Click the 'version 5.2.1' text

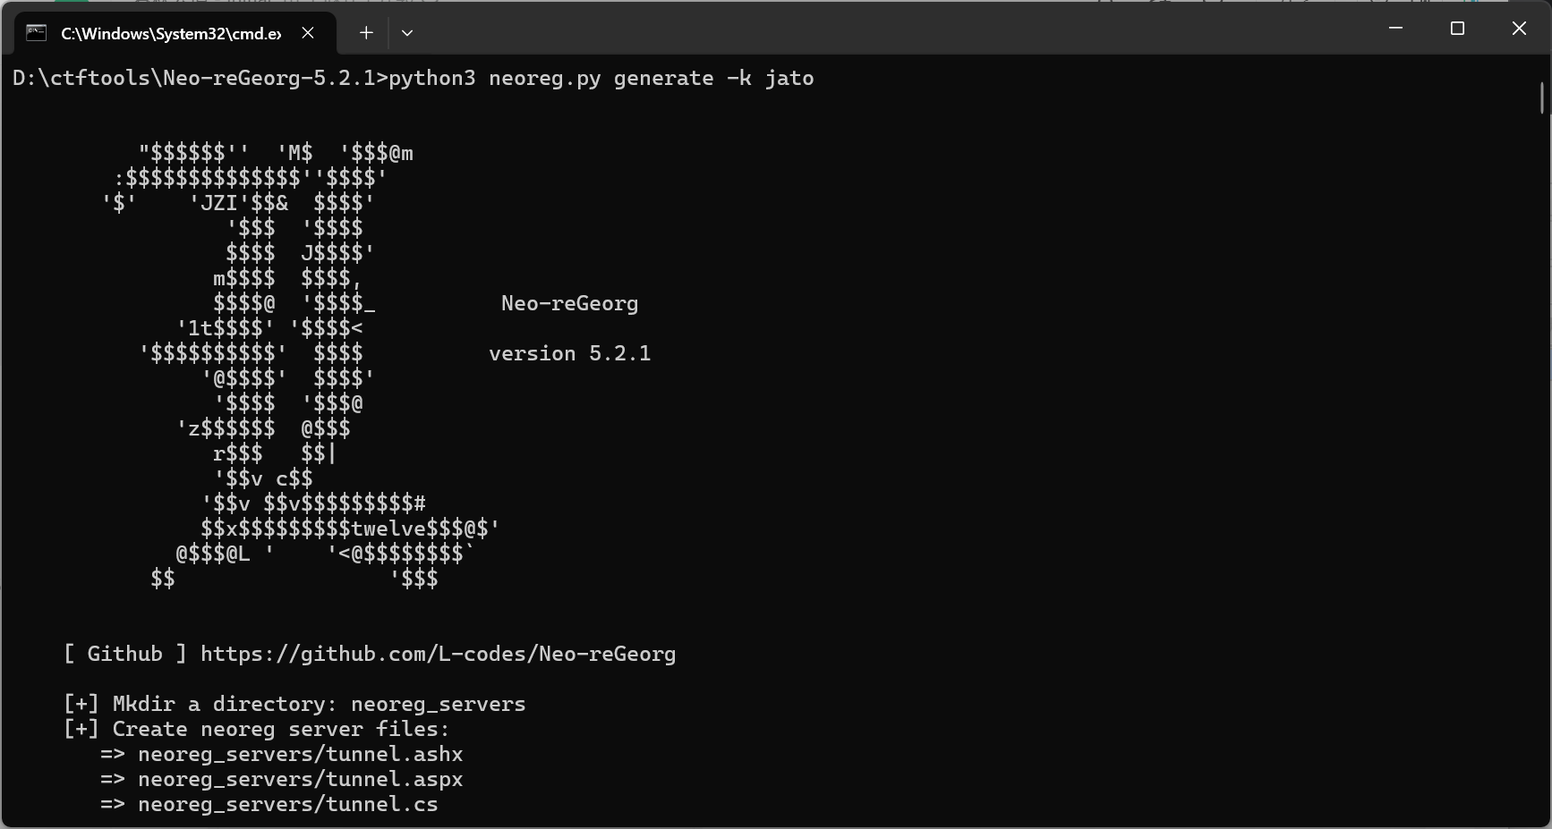point(569,353)
